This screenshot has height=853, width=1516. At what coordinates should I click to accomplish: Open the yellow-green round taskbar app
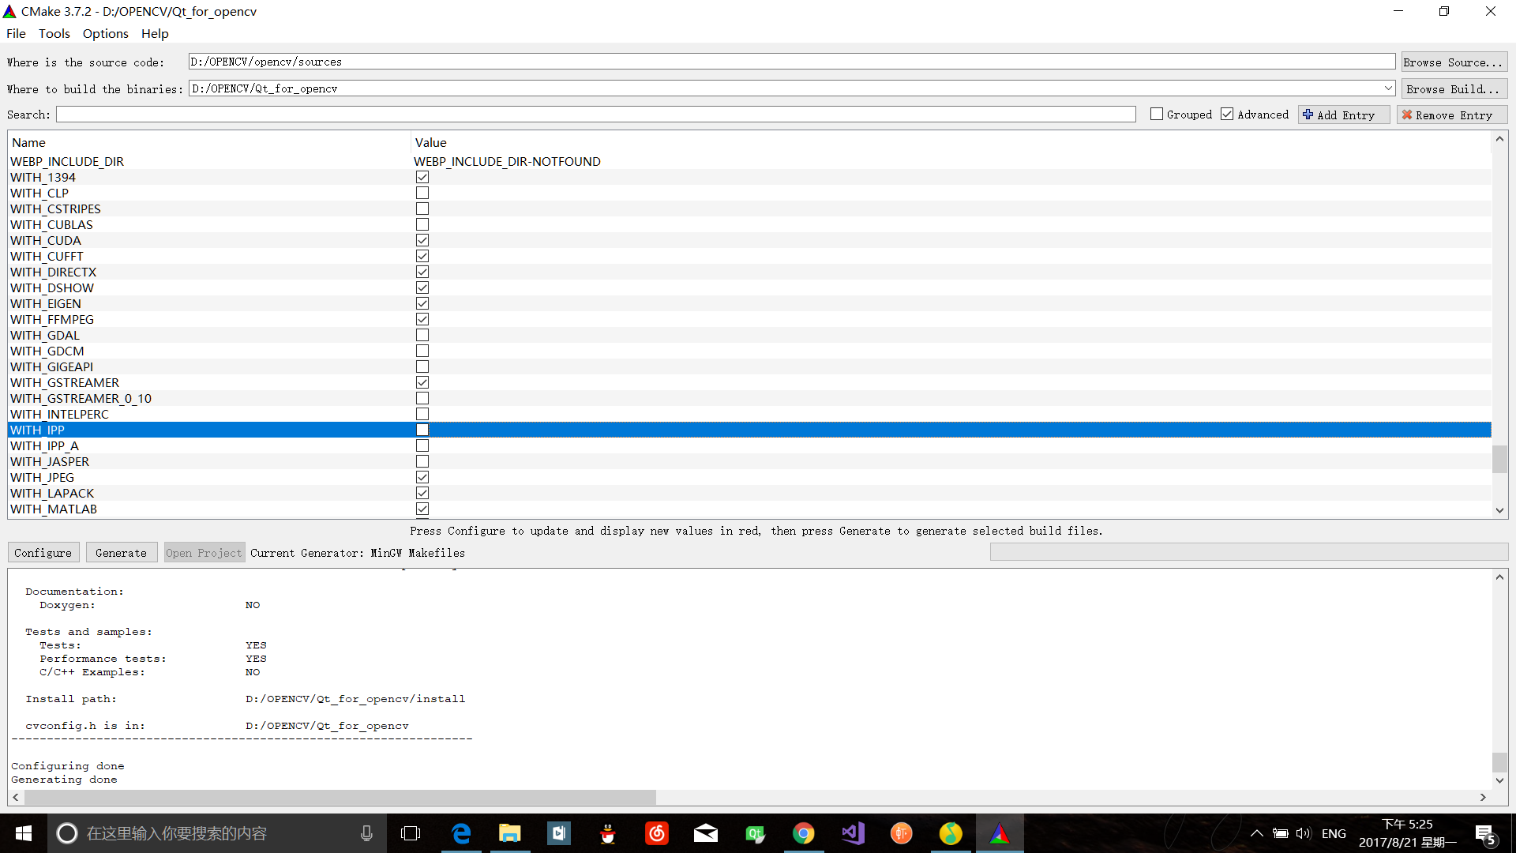click(951, 833)
